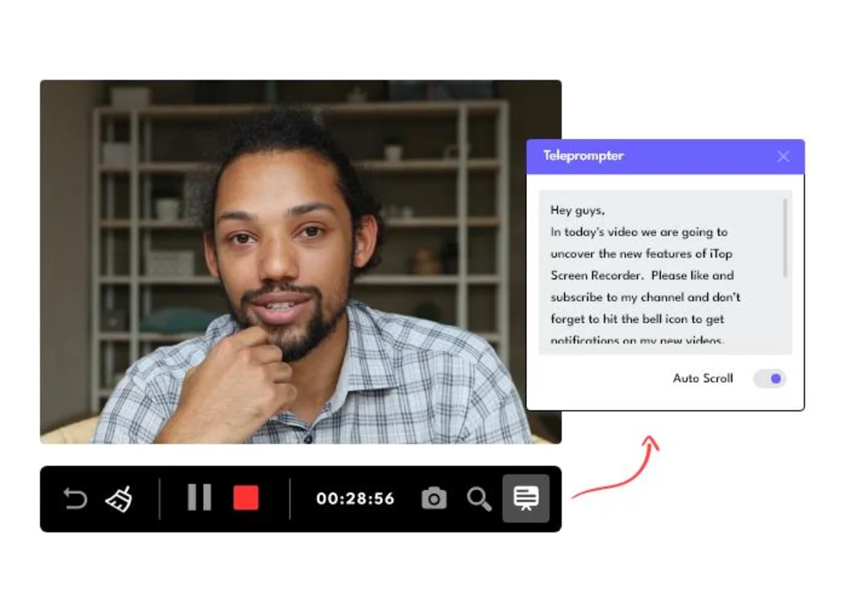Close the Teleprompter window
845x611 pixels.
point(783,156)
